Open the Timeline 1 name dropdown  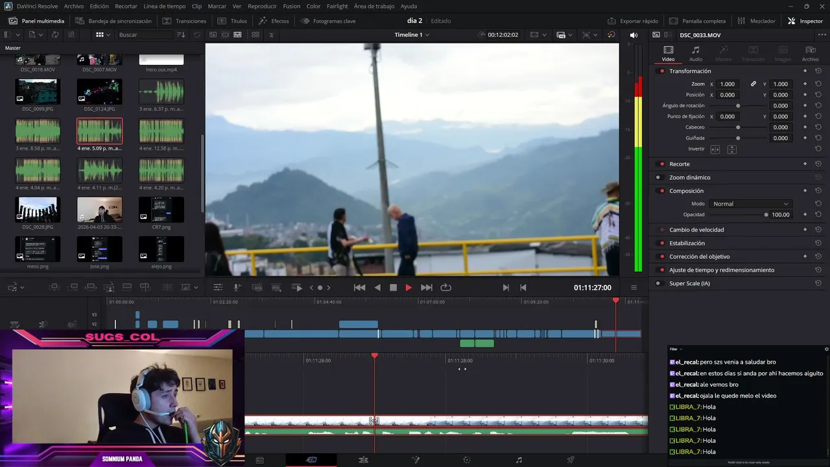click(412, 35)
